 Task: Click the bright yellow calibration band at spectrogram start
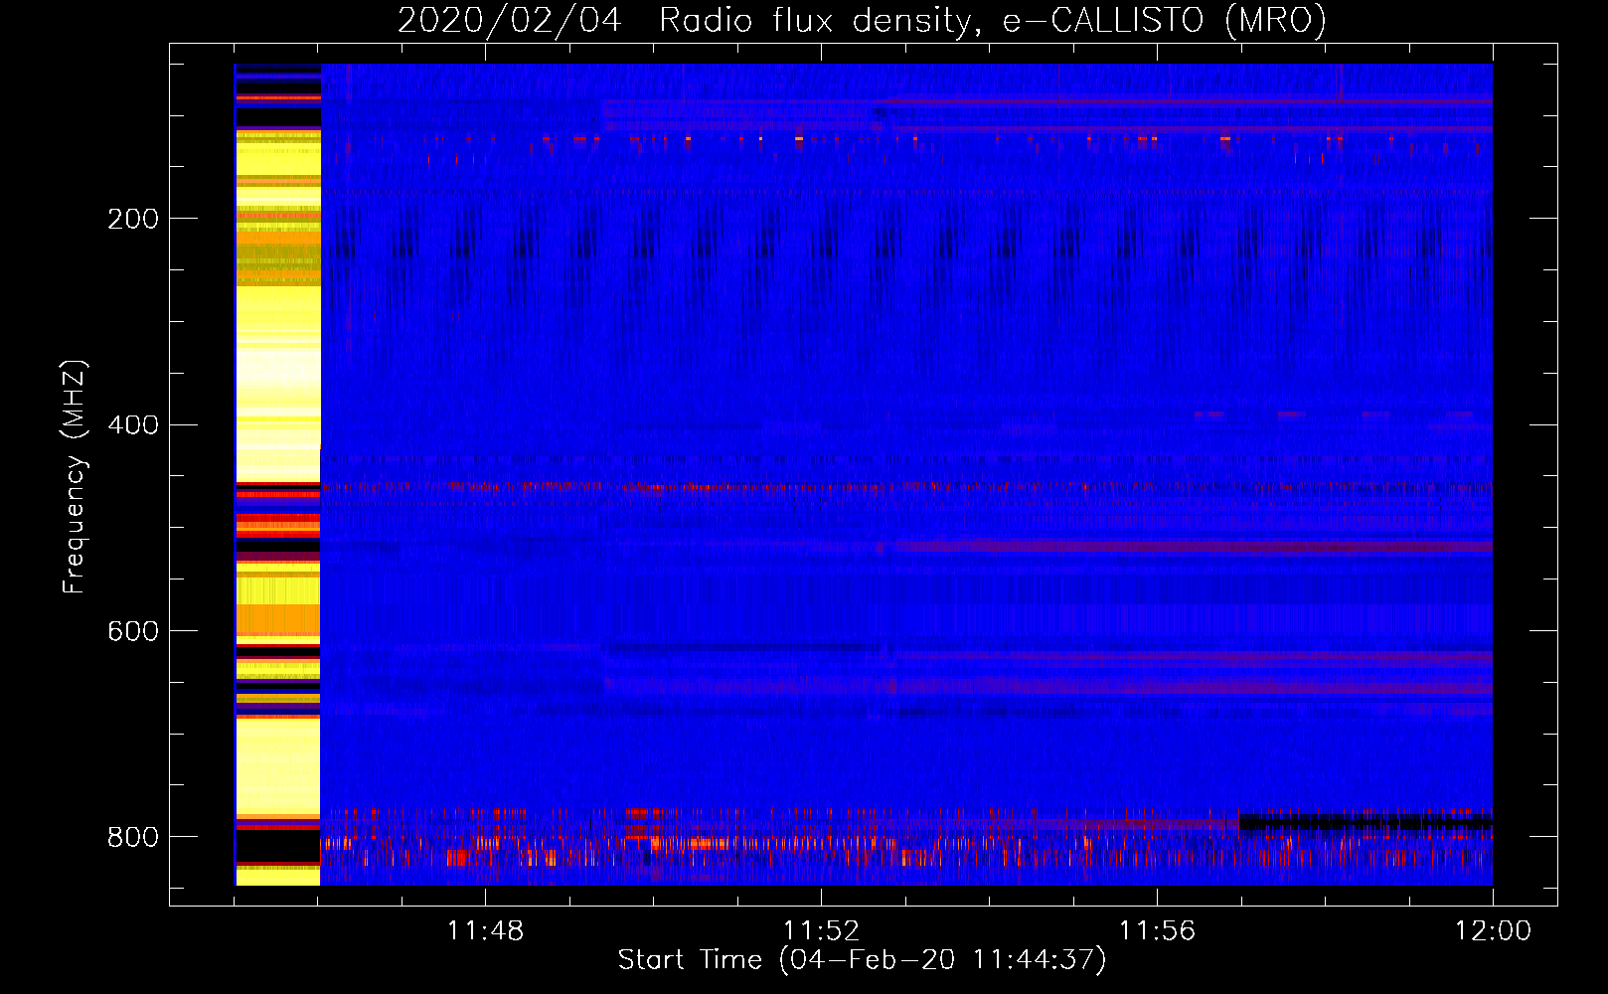click(277, 474)
